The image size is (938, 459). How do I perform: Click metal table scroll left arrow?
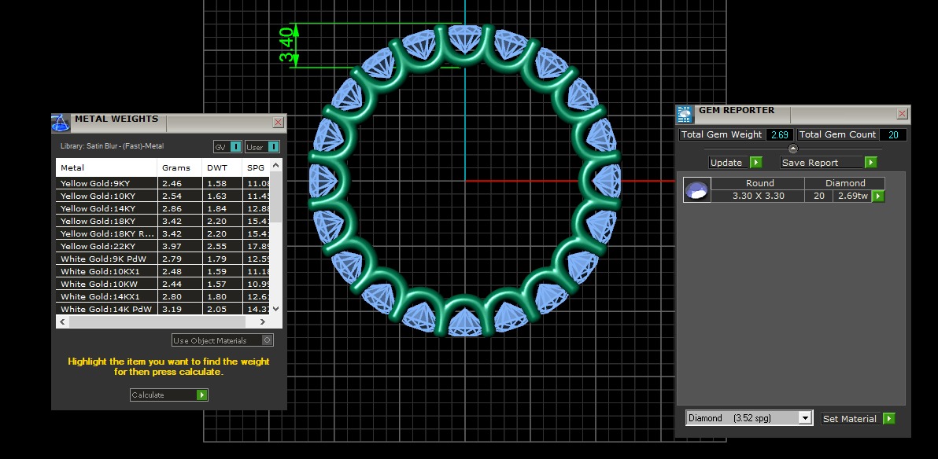[61, 321]
